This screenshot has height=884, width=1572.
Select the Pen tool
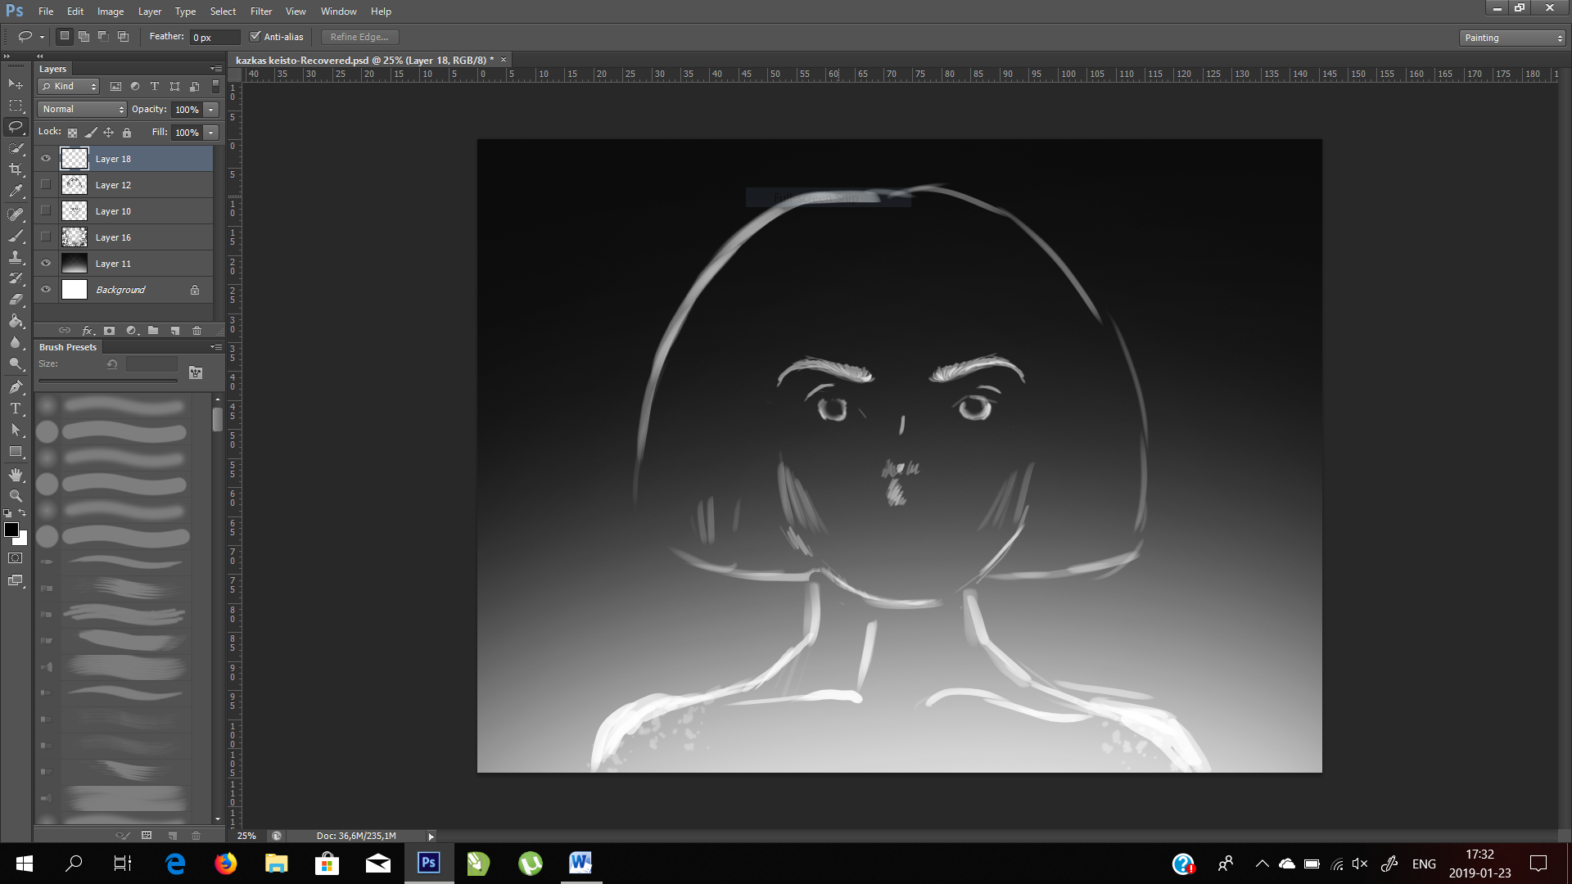pyautogui.click(x=16, y=387)
